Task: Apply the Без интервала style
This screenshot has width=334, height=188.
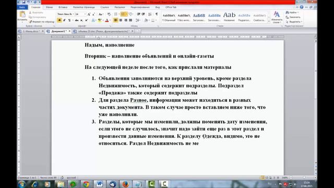Action: tap(184, 17)
